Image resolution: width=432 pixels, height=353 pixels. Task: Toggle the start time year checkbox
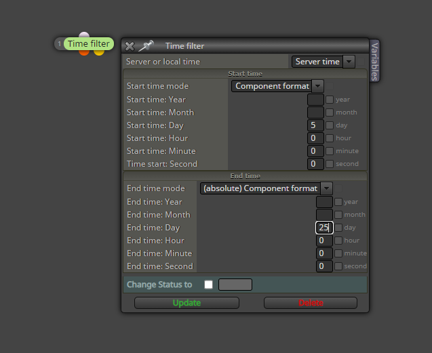pos(330,100)
